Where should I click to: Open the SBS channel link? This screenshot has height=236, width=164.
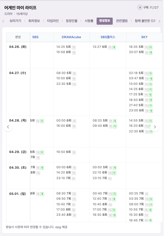[36, 37]
